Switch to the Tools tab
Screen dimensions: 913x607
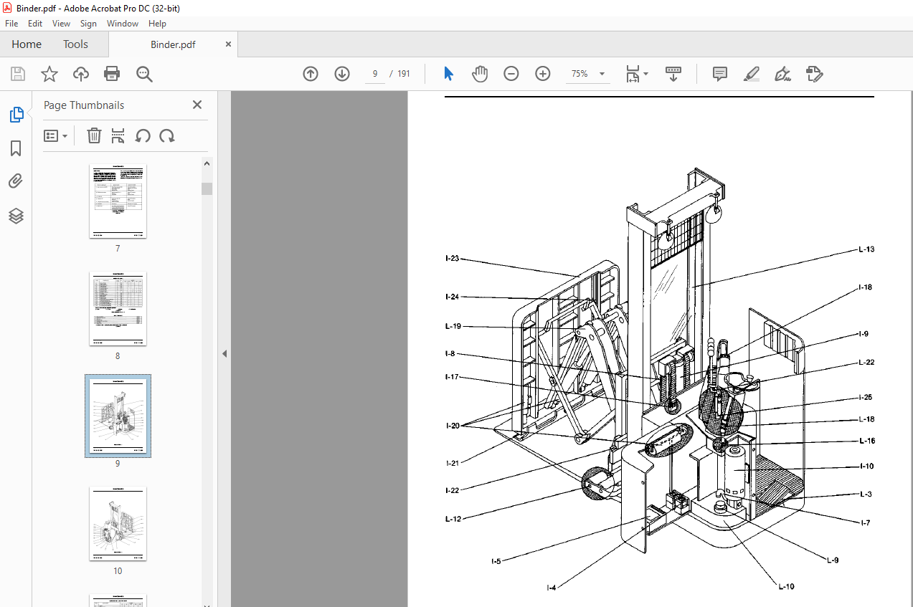(x=75, y=44)
